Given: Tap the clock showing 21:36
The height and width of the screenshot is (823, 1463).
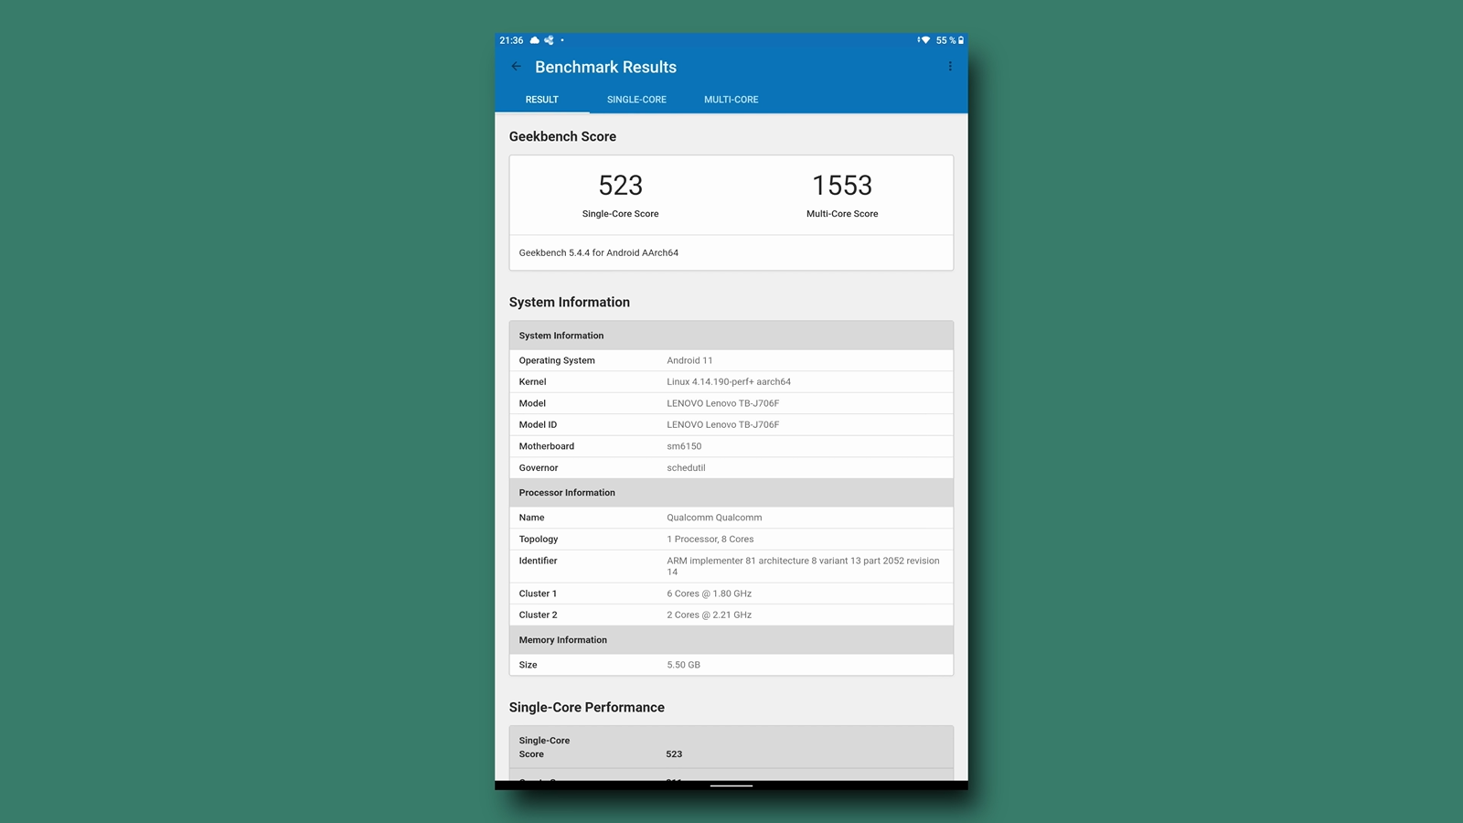Looking at the screenshot, I should point(511,40).
